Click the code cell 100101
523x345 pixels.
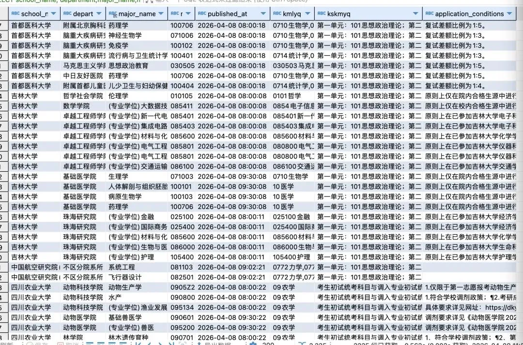[x=182, y=187]
